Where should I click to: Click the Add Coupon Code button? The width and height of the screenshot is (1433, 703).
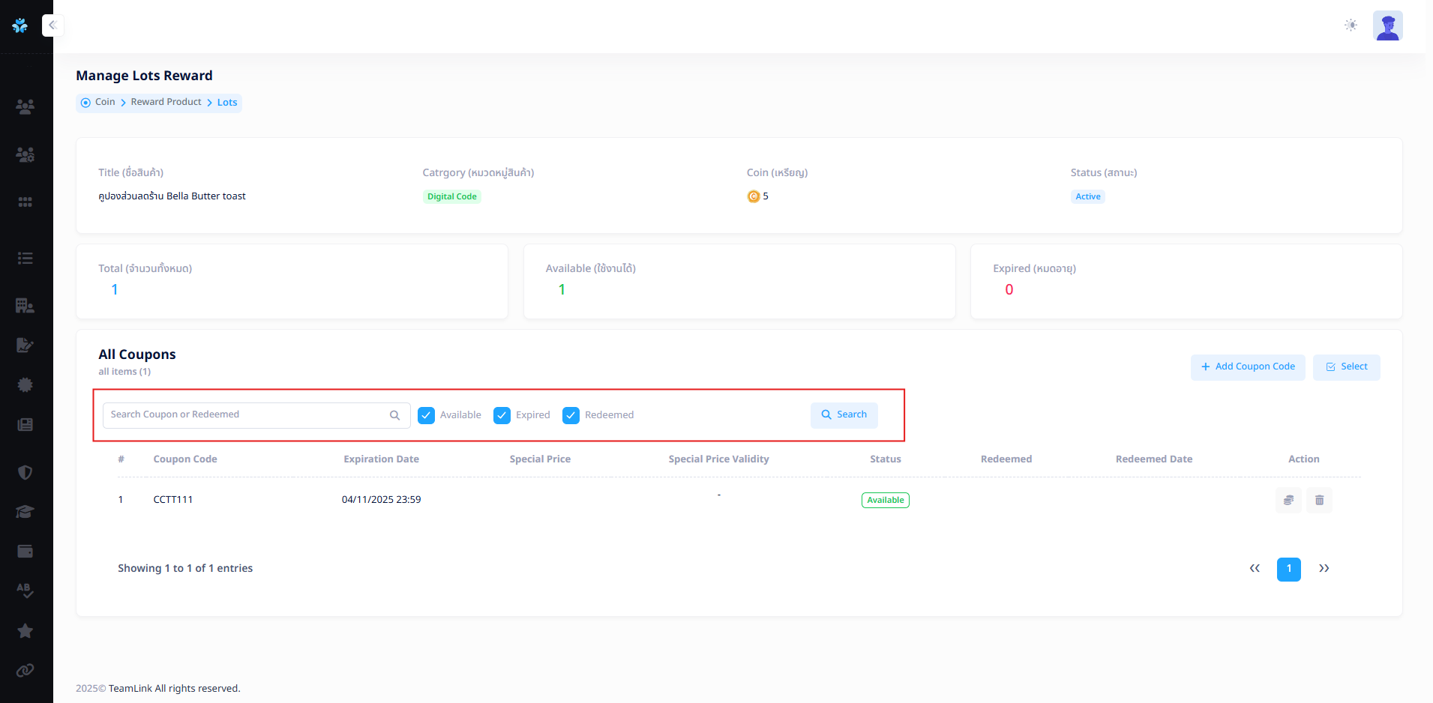coord(1247,367)
